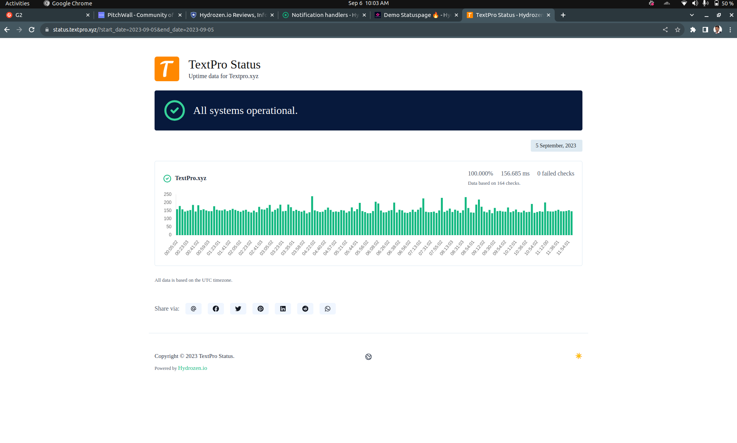
Task: Click the TextPro Status page title
Action: pos(224,65)
